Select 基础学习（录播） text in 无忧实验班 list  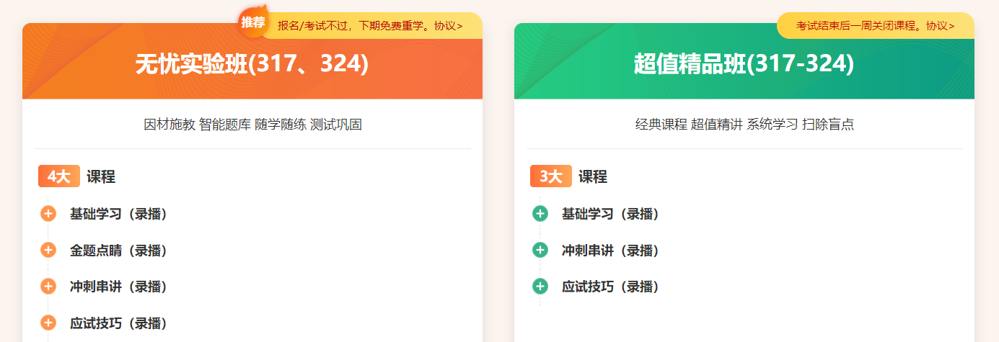point(119,214)
